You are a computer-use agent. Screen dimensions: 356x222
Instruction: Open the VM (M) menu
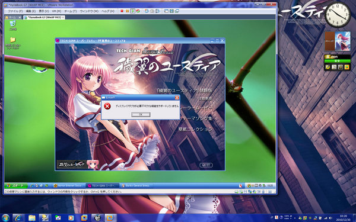click(56, 11)
